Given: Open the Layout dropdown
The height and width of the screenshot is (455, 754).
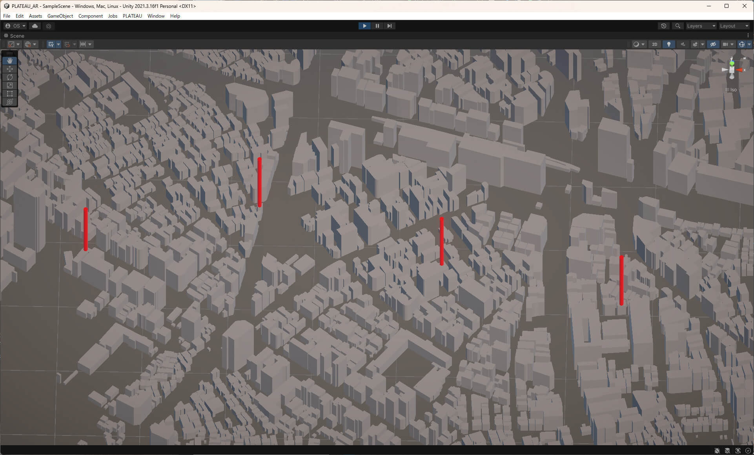Looking at the screenshot, I should coord(734,26).
